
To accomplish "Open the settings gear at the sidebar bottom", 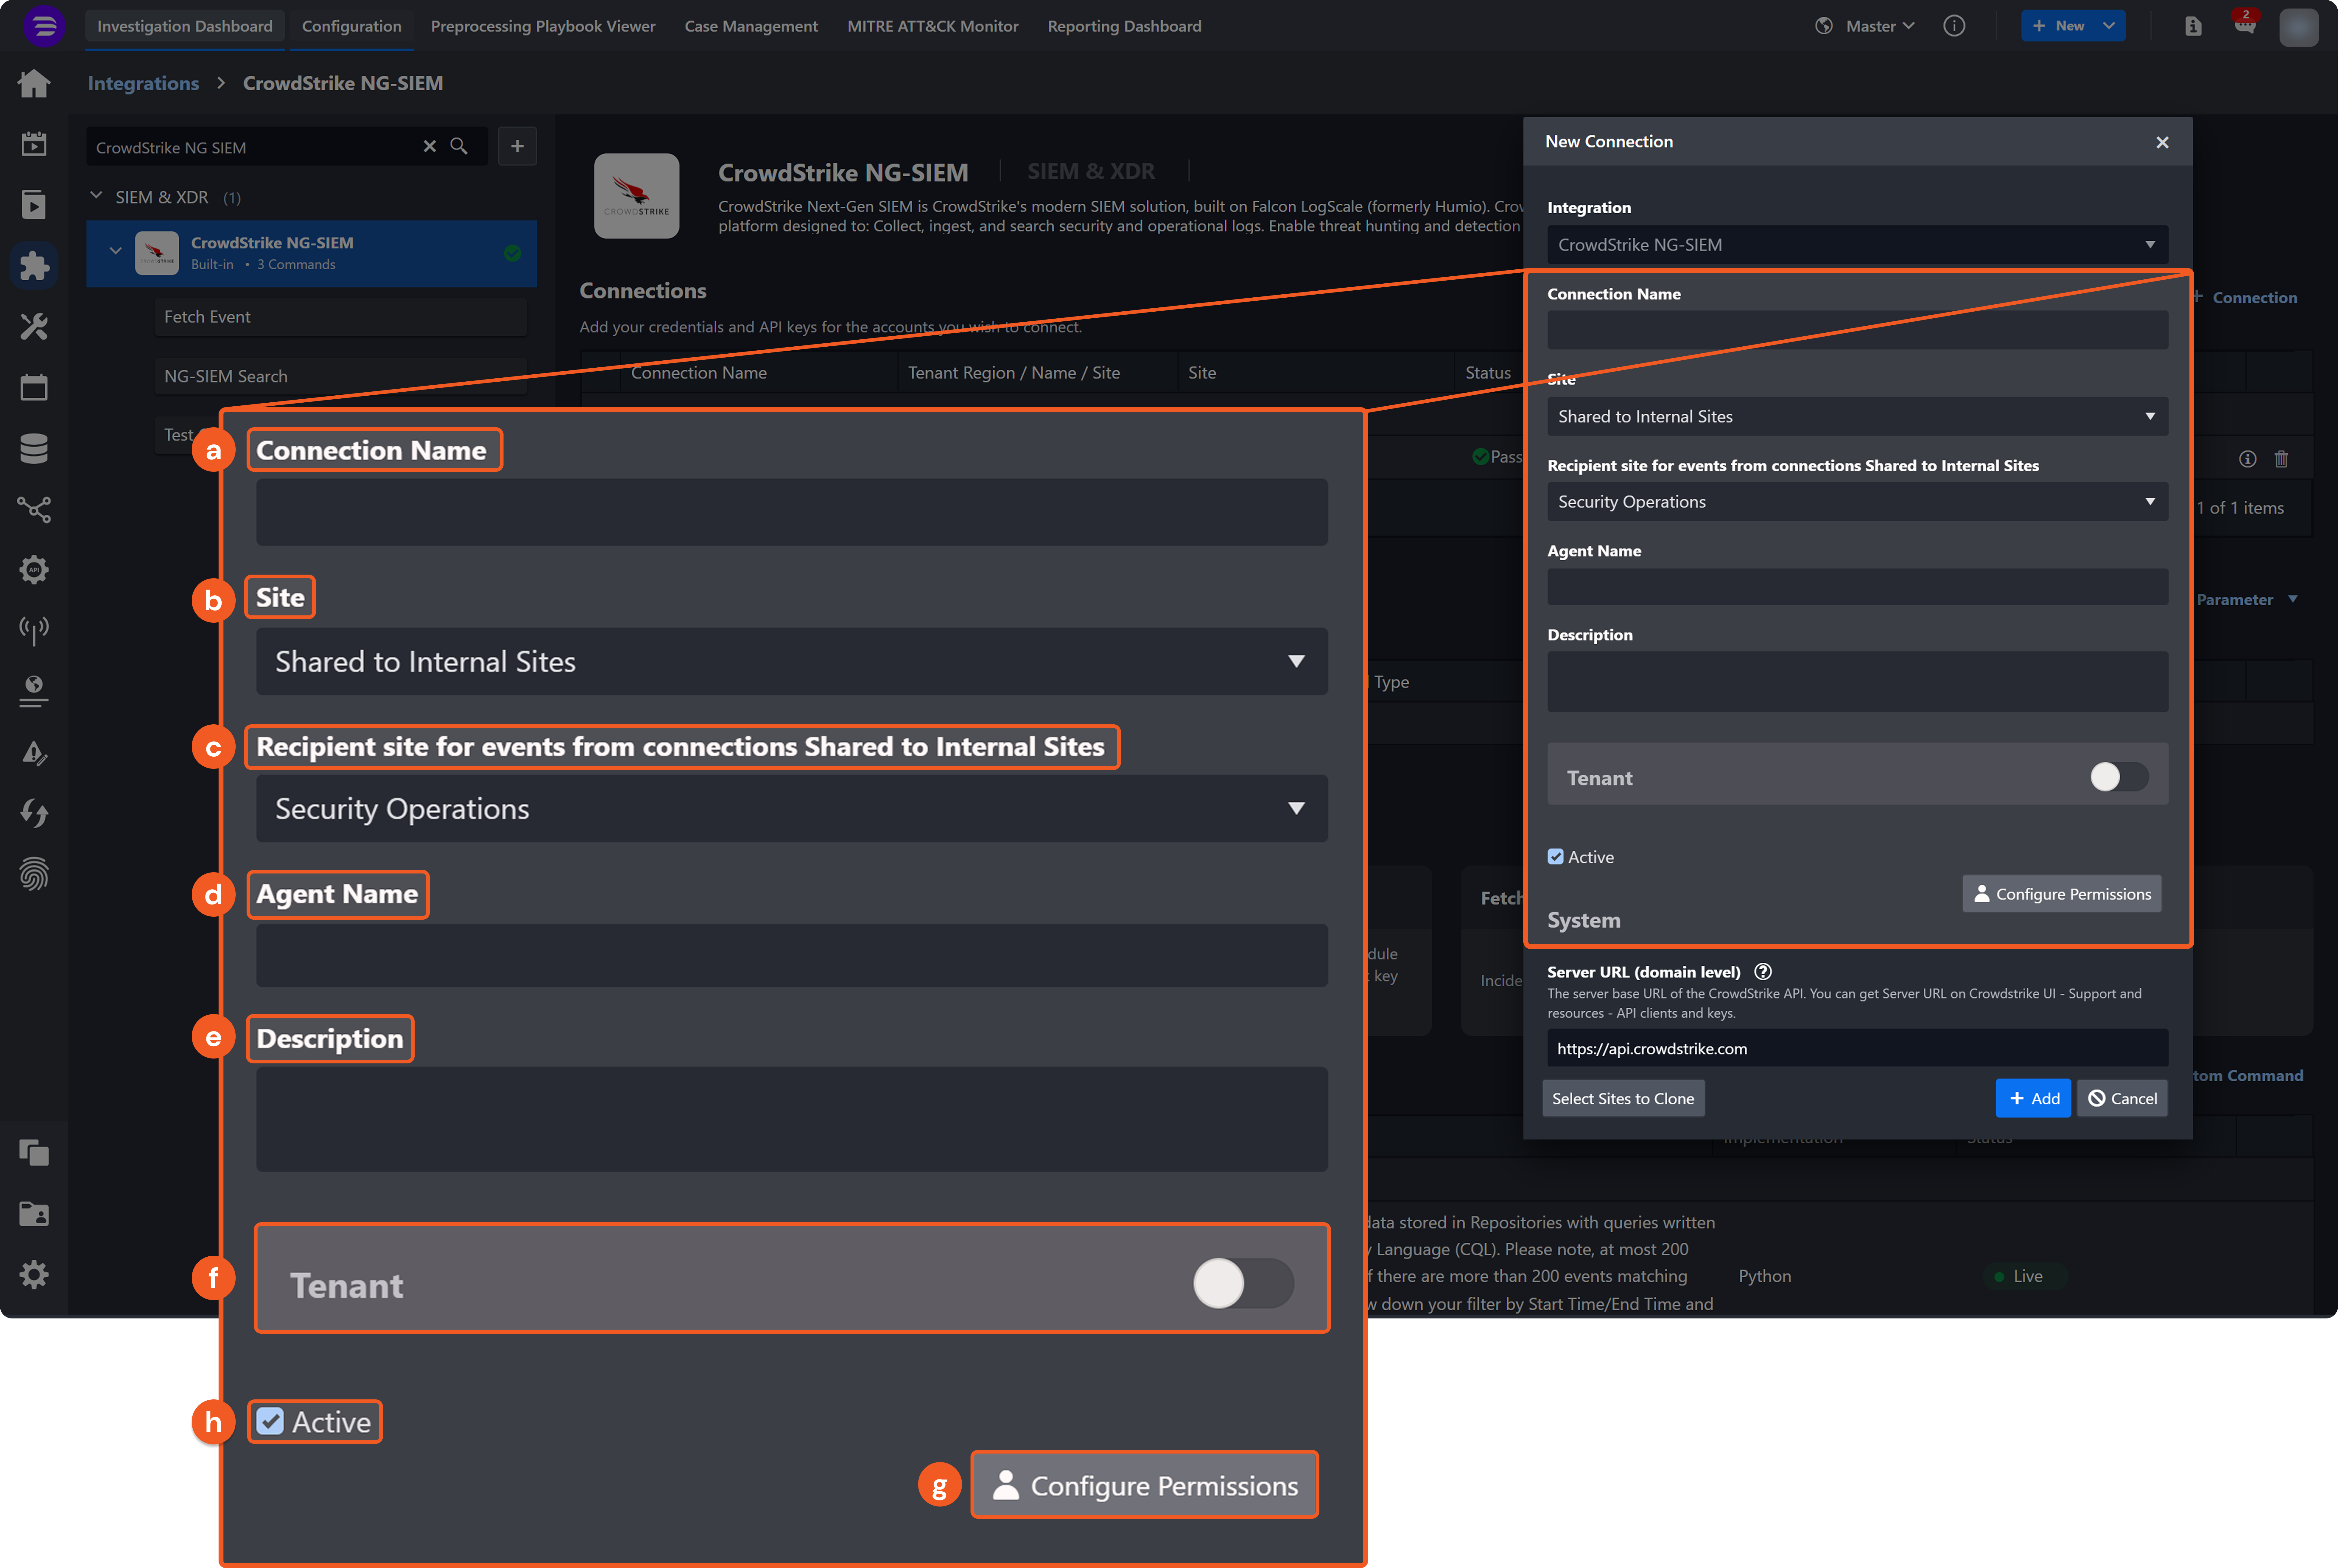I will pyautogui.click(x=34, y=1275).
